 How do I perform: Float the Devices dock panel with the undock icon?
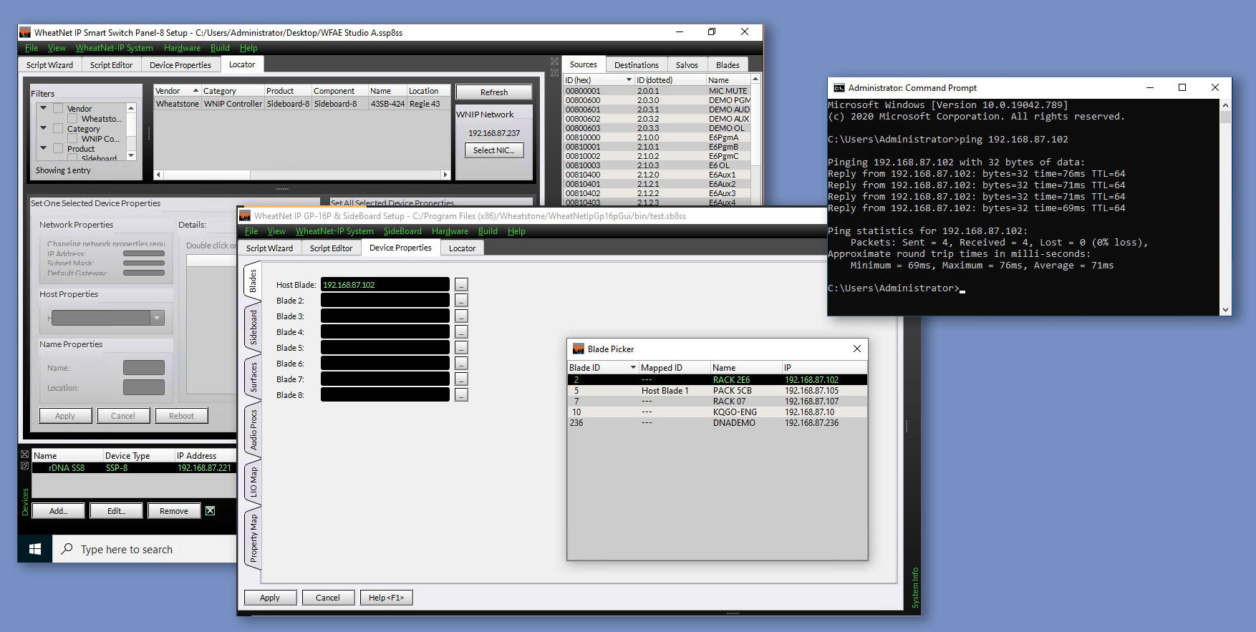(24, 465)
